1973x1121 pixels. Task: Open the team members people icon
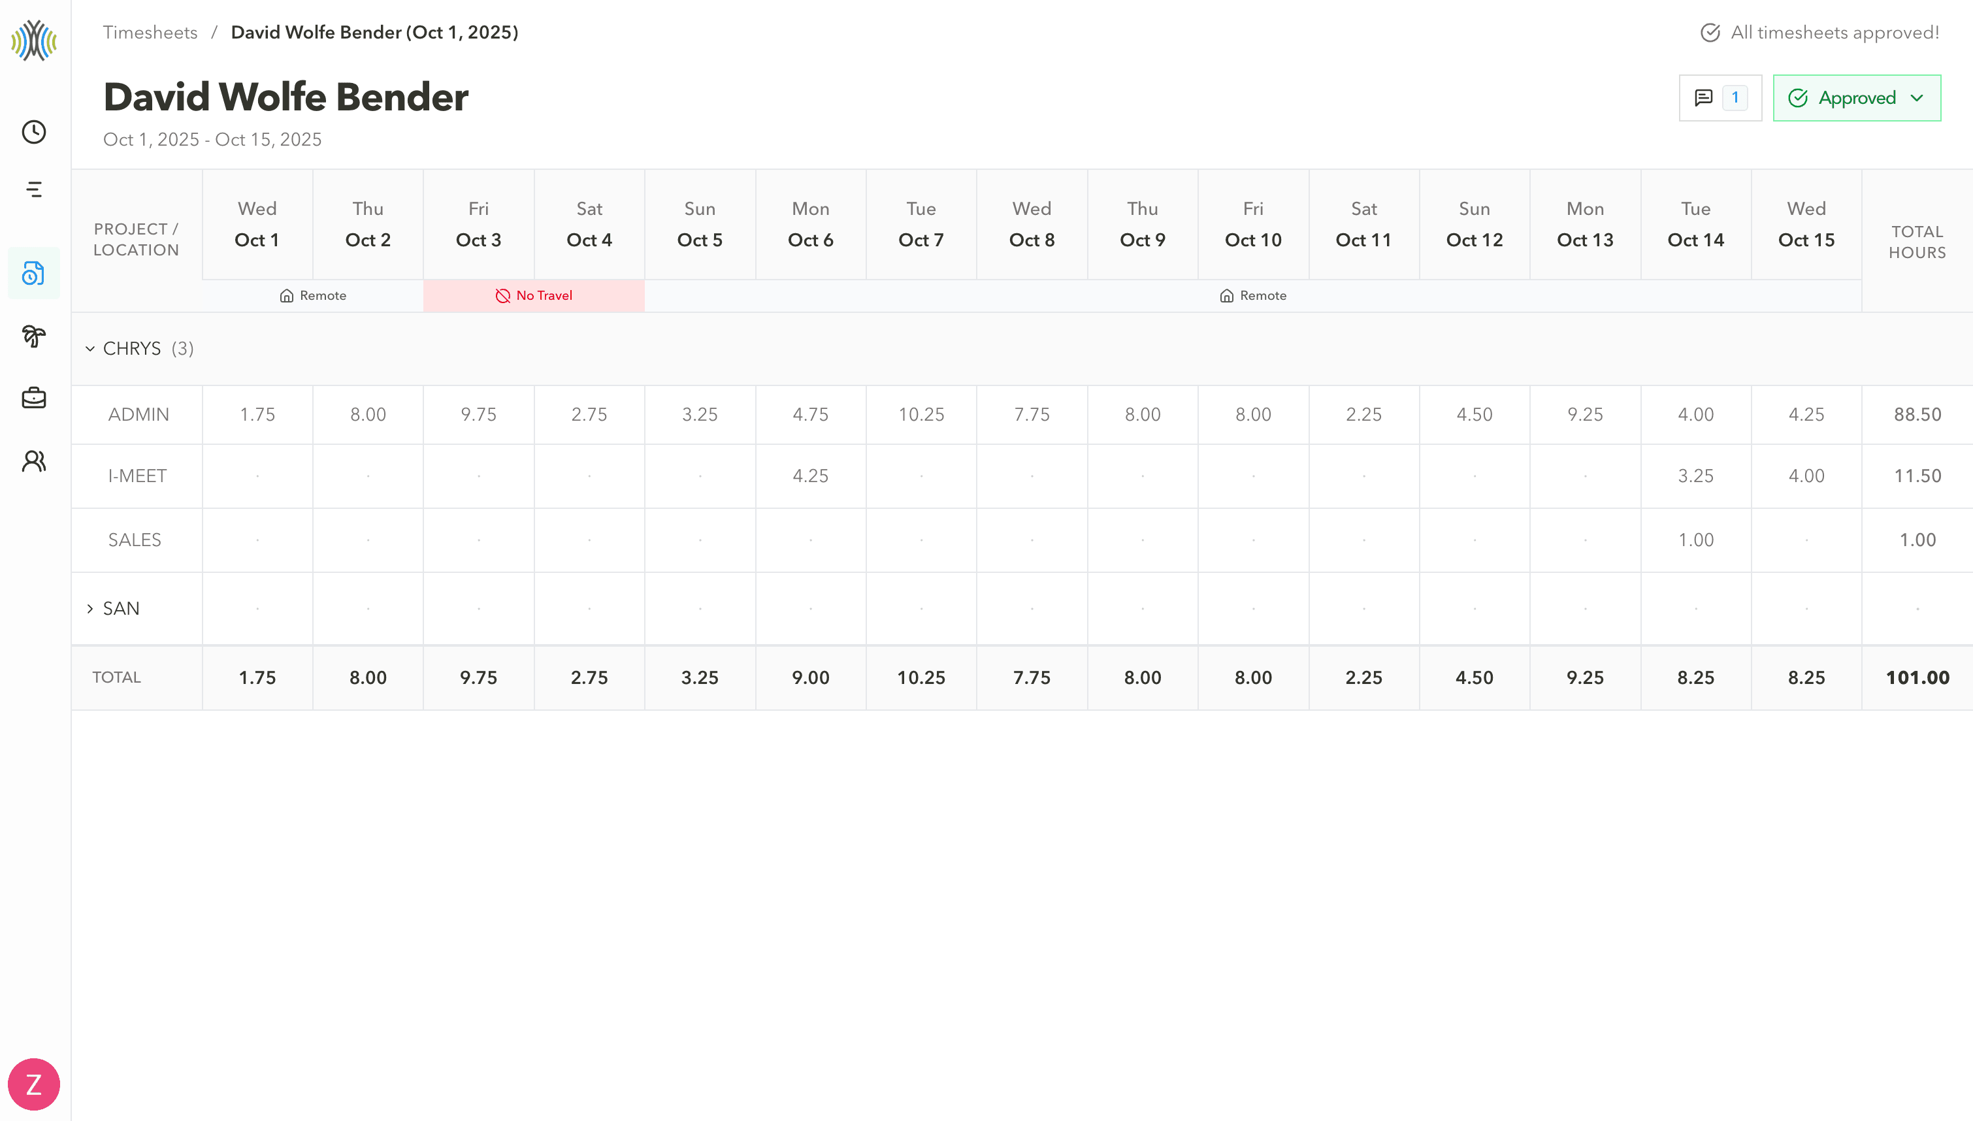(x=33, y=461)
